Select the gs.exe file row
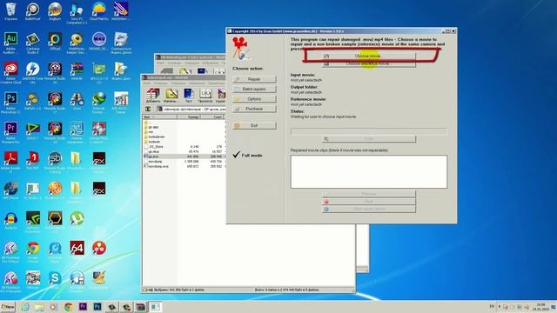Screen dimensions: 557x313 (x=184, y=156)
